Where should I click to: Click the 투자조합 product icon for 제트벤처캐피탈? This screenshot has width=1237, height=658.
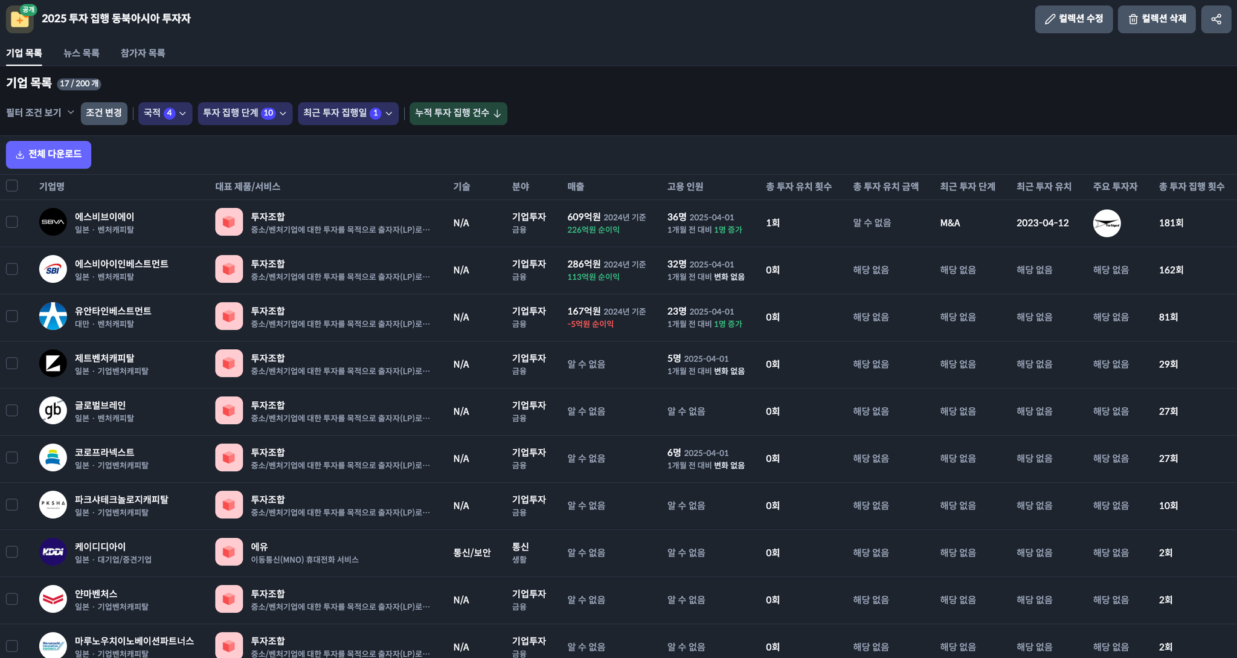click(x=229, y=364)
